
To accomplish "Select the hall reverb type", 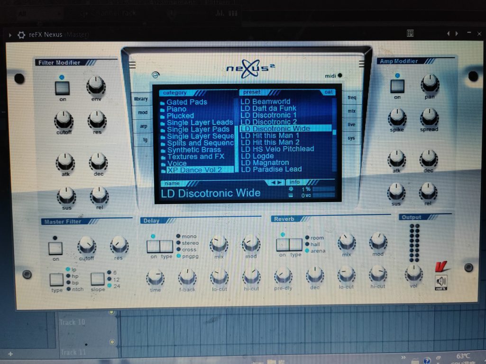I will [312, 244].
